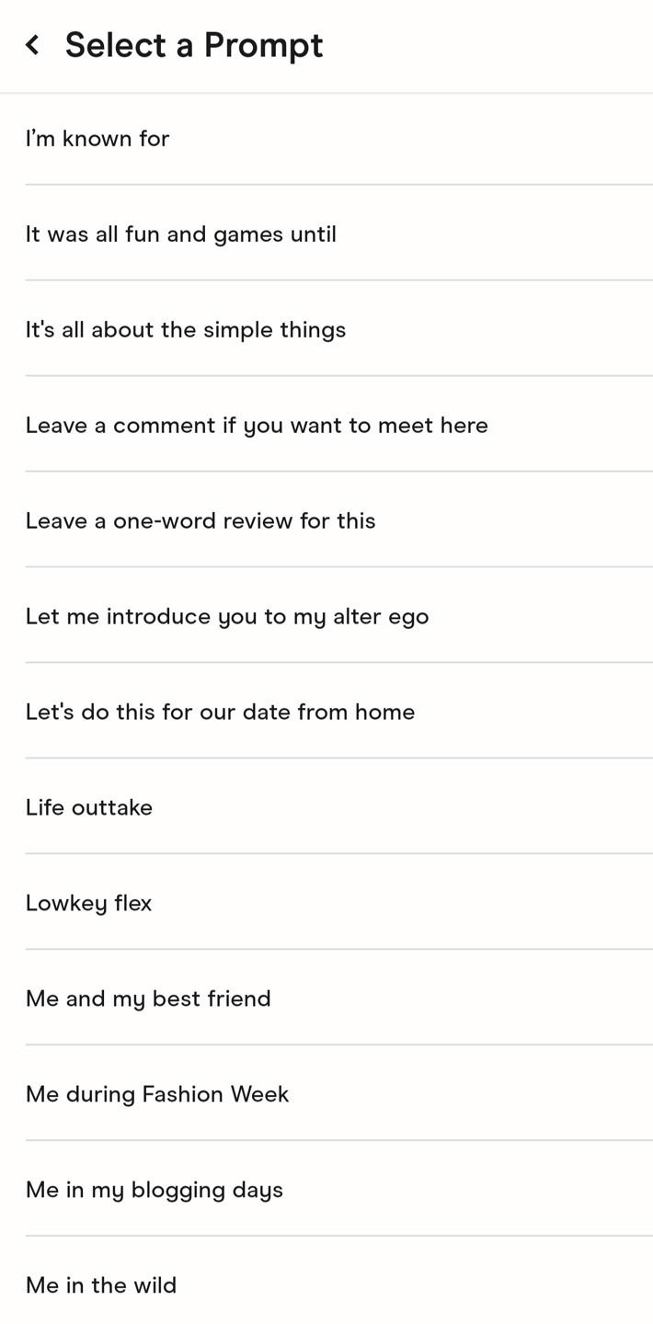Image resolution: width=653 pixels, height=1324 pixels.
Task: Select "Let me introduce you to my alter ego"
Action: tap(326, 616)
